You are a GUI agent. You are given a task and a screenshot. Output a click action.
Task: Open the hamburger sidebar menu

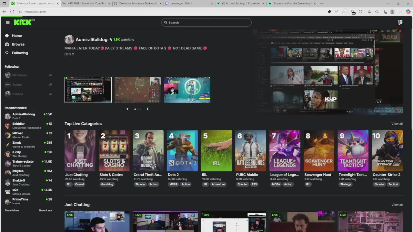point(8,22)
